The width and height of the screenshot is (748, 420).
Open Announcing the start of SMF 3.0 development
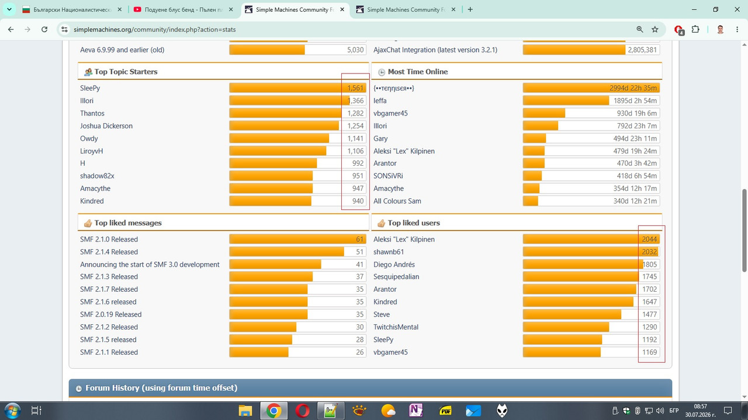coord(150,264)
